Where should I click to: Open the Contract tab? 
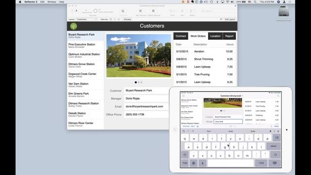[x=181, y=36]
